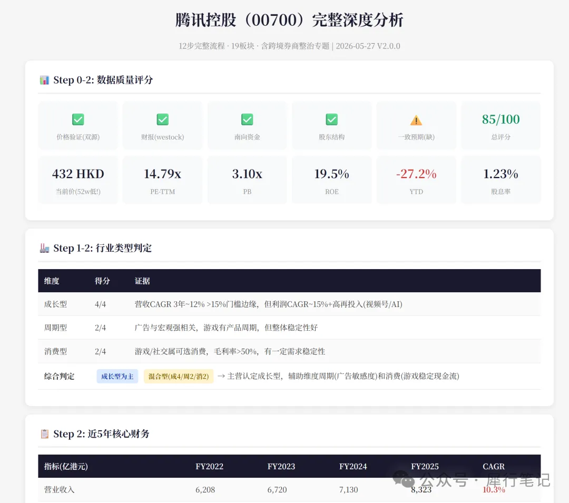Click the 14.79x PE-TTM value
Image resolution: width=569 pixels, height=503 pixels.
163,174
